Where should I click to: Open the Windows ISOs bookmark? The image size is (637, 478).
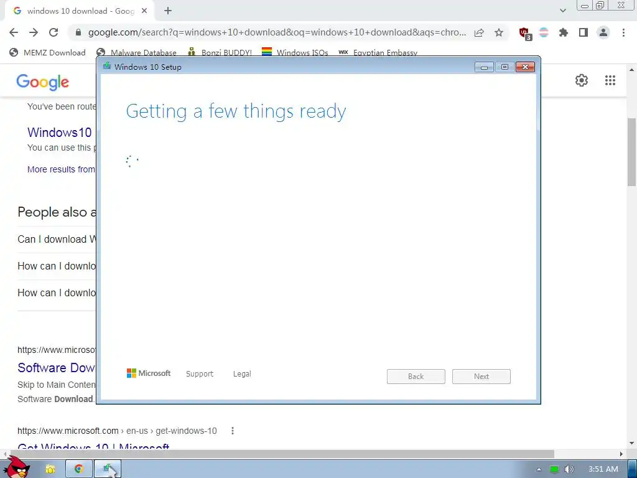point(295,52)
